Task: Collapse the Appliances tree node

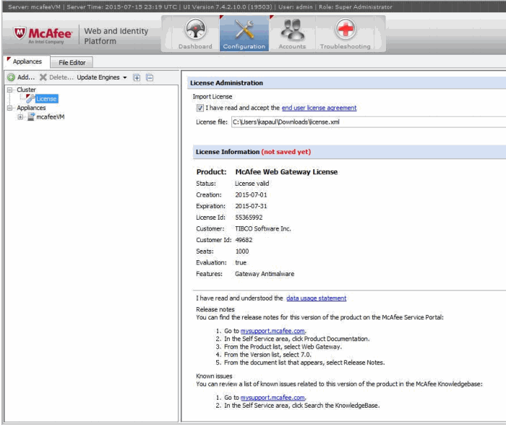Action: point(9,108)
